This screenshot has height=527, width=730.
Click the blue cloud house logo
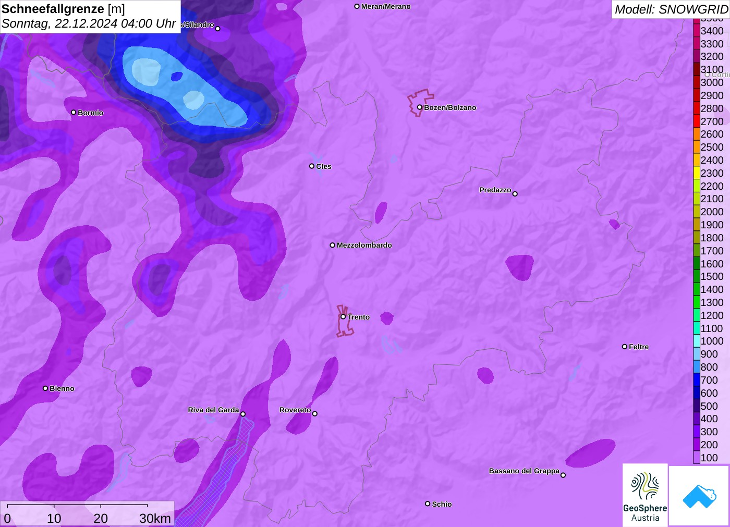pos(699,496)
